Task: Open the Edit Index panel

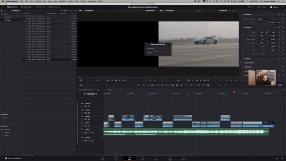Action: coord(41,7)
